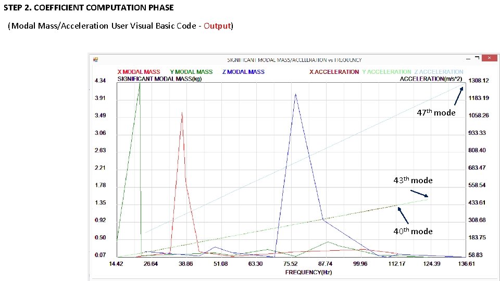Click the 183.75 acceleration axis value

(x=477, y=238)
